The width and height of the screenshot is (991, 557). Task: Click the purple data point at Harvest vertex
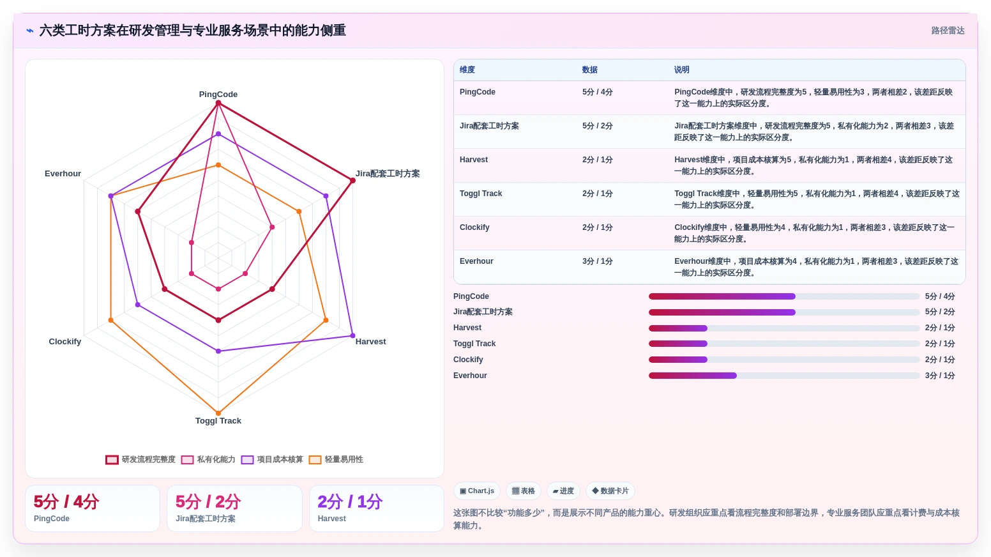click(352, 335)
